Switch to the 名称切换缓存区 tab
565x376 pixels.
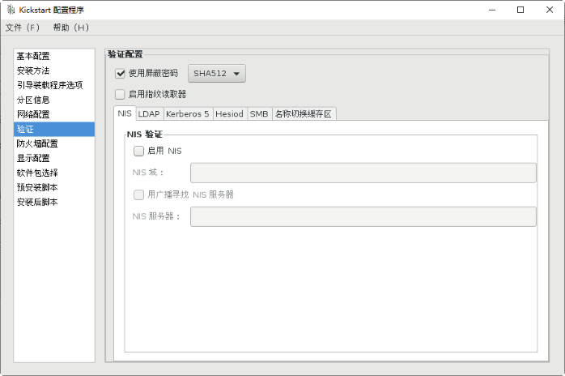point(304,114)
